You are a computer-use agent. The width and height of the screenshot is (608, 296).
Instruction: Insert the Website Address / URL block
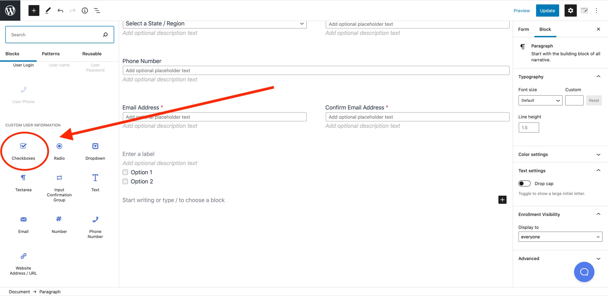(23, 264)
